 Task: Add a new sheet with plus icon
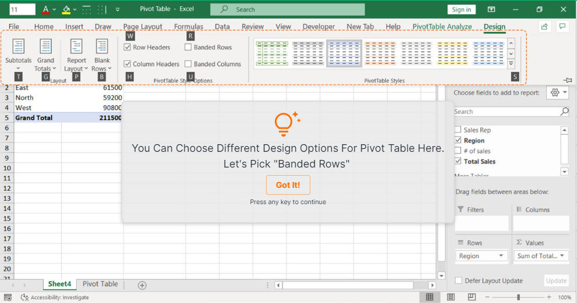pyautogui.click(x=142, y=285)
